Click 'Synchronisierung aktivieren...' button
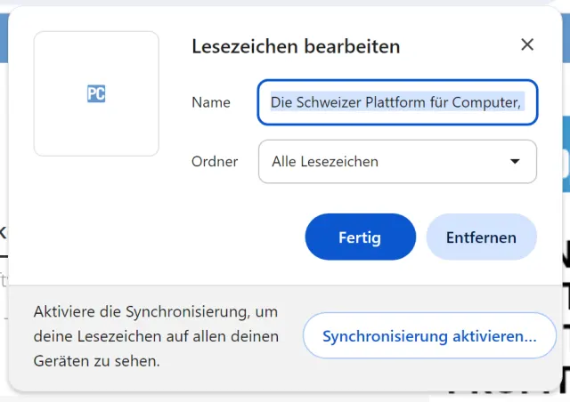The width and height of the screenshot is (570, 402). pos(429,336)
